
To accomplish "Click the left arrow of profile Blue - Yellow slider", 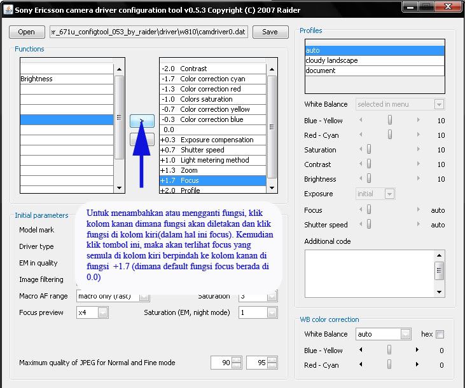I will pyautogui.click(x=361, y=120).
